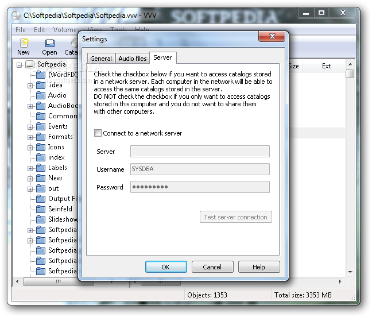Select the (WordFD folder icon
Image resolution: width=372 pixels, height=317 pixels.
pyautogui.click(x=41, y=75)
